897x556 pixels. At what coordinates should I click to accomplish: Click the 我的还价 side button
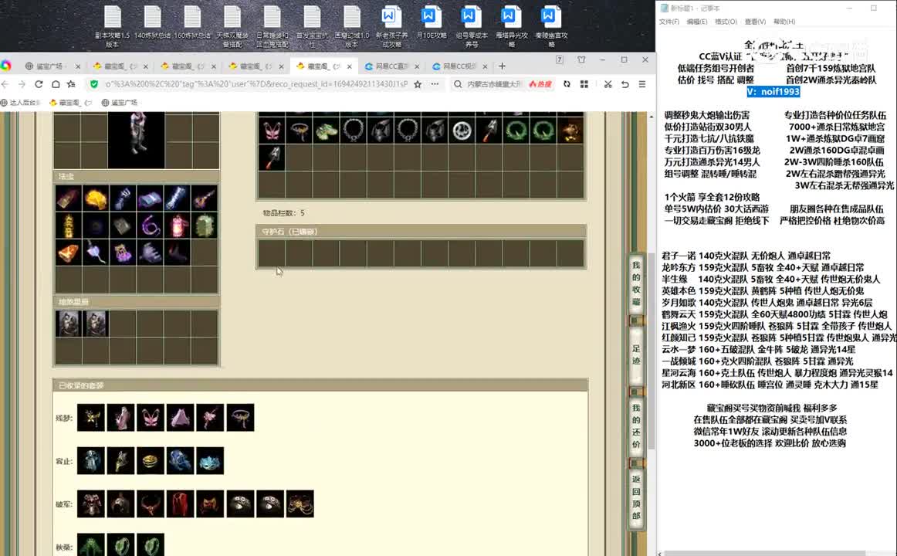coord(636,426)
